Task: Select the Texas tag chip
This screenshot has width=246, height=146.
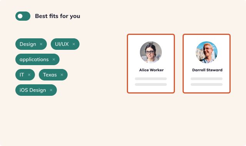Action: coord(53,75)
